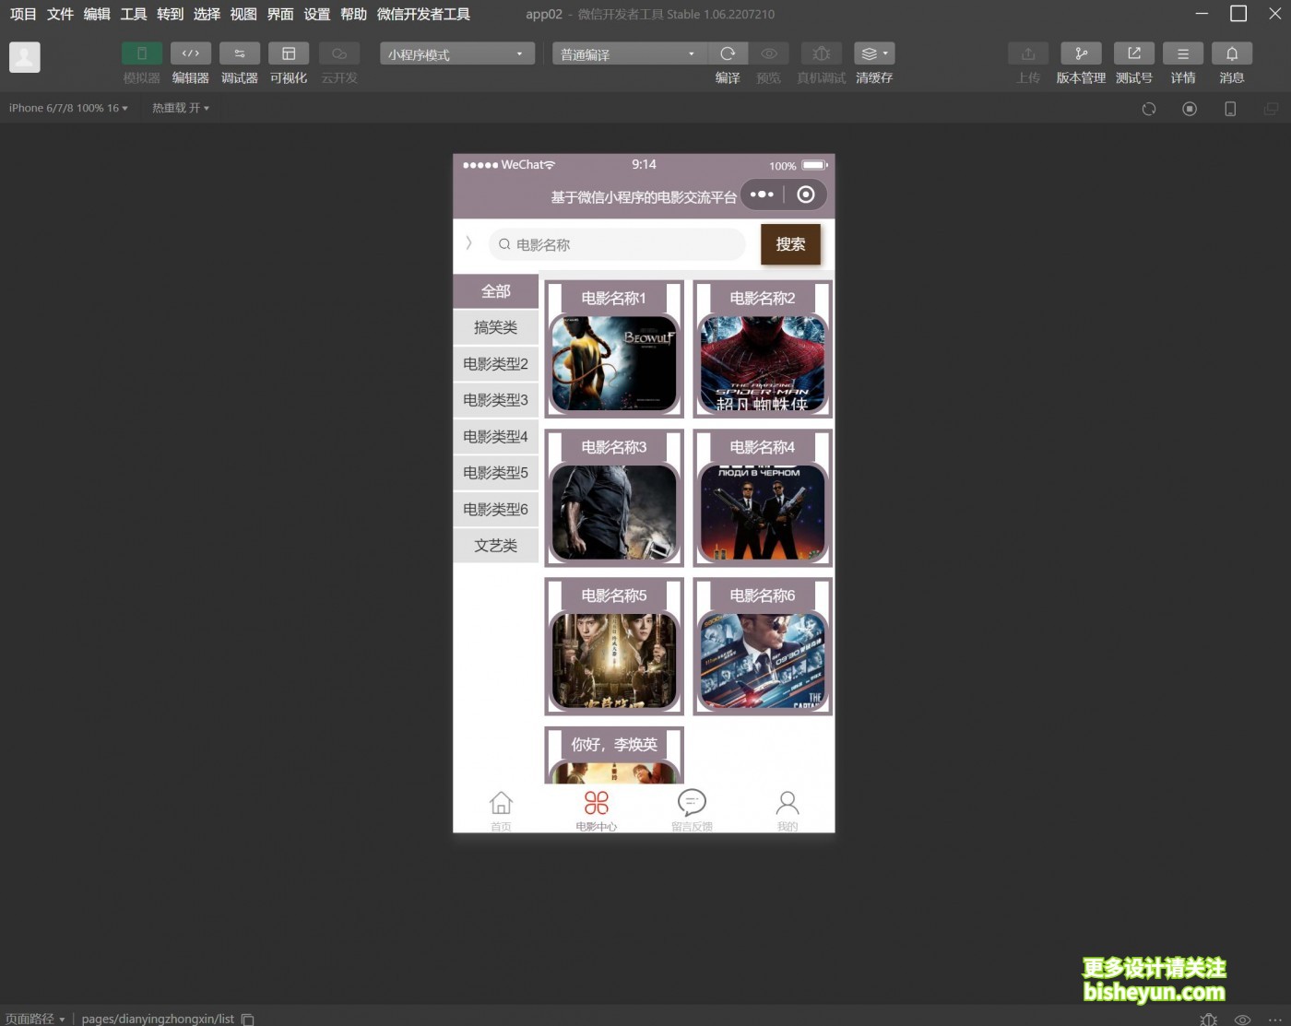Screen dimensions: 1291x1026
Task: Open the 电影名称3 movie poster
Action: click(614, 512)
